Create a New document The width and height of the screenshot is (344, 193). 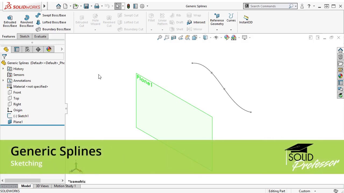(x=66, y=6)
